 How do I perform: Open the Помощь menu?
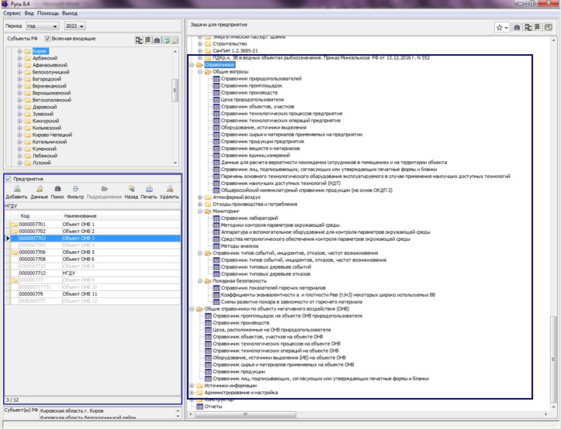(x=47, y=13)
